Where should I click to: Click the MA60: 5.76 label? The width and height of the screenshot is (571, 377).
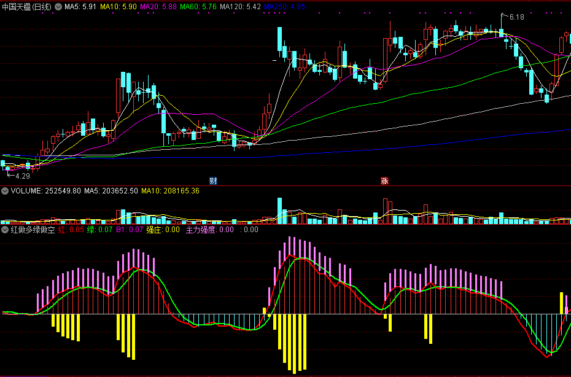click(198, 7)
